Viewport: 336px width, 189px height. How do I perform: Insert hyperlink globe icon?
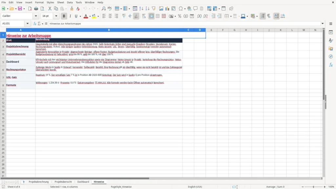(x=189, y=9)
